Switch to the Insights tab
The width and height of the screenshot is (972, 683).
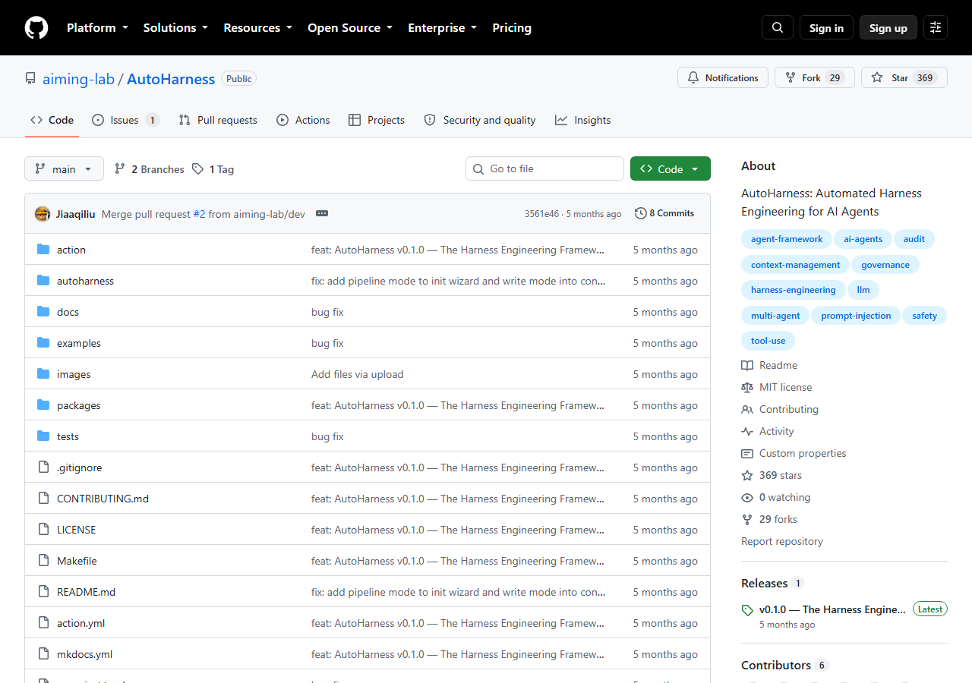(582, 120)
